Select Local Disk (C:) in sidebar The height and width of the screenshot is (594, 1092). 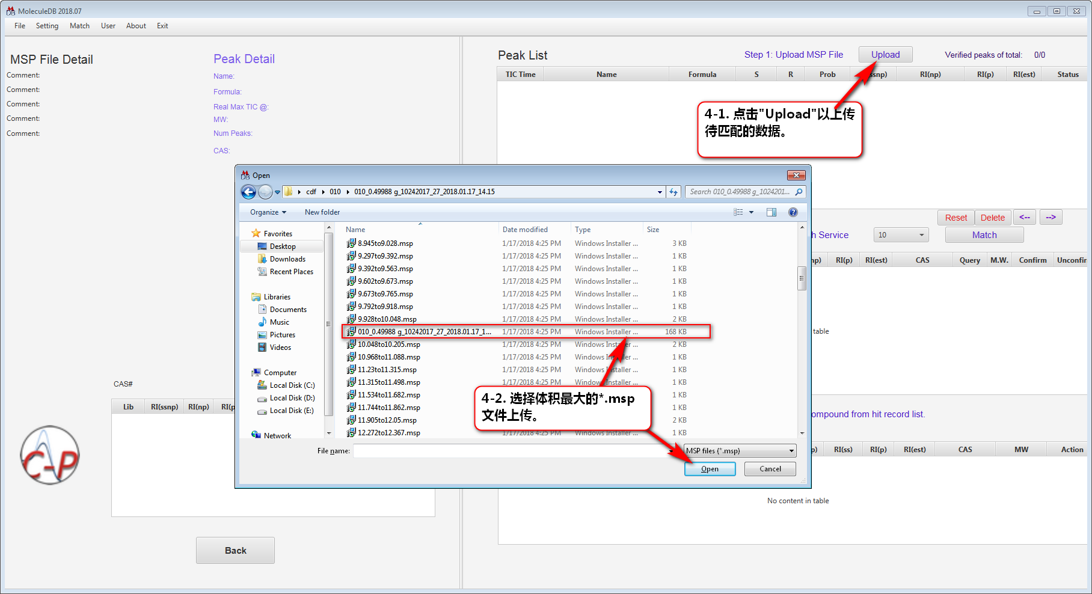(x=292, y=385)
